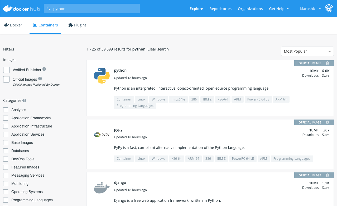Click the python logo thumbnail
337x206 pixels.
coord(102,76)
